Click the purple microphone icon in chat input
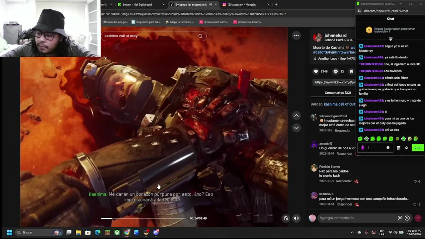The image size is (425, 239). pos(363,148)
